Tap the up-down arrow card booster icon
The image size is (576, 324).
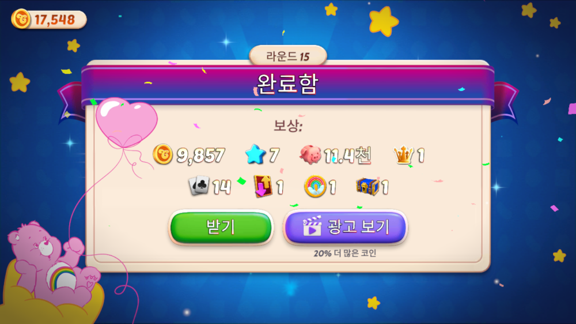[263, 186]
